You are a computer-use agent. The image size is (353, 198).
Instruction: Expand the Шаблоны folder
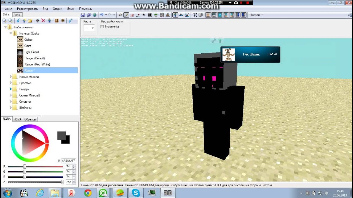(11, 108)
